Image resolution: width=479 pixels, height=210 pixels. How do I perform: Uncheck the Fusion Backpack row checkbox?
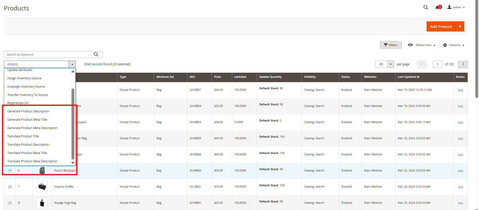point(10,170)
